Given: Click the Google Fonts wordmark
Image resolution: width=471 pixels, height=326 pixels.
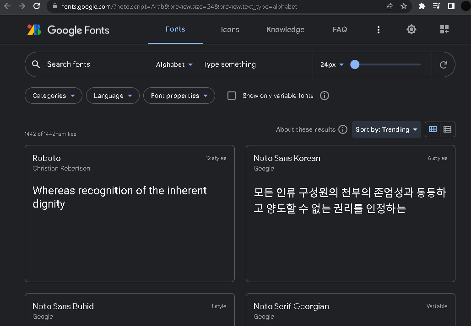Looking at the screenshot, I should (x=78, y=30).
